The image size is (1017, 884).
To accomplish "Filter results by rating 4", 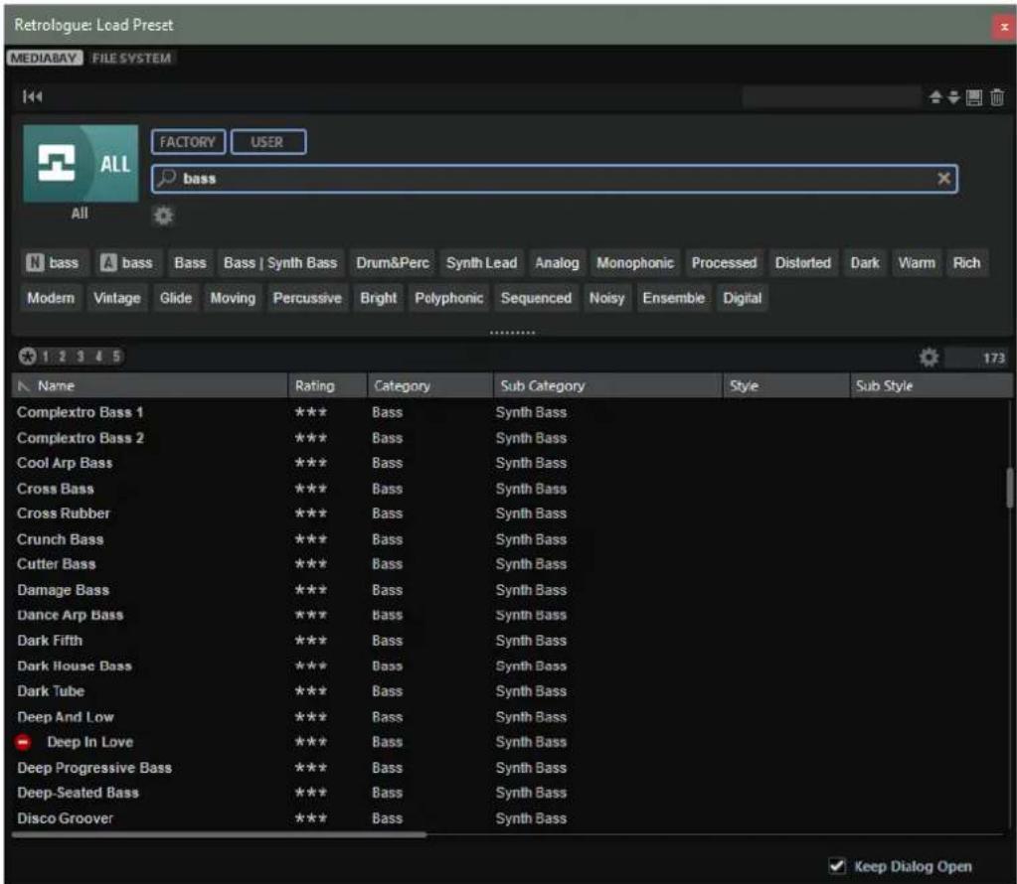I will pos(98,356).
